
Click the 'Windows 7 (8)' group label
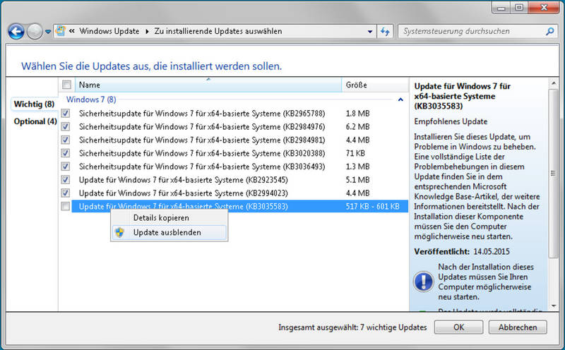point(91,99)
